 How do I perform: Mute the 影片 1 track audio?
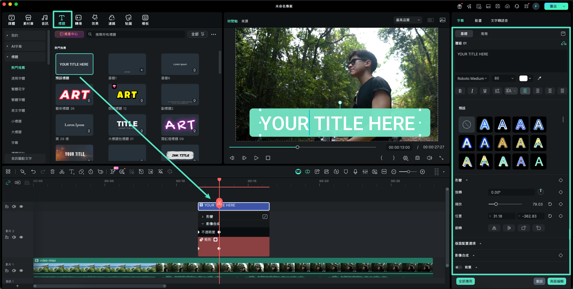14,271
